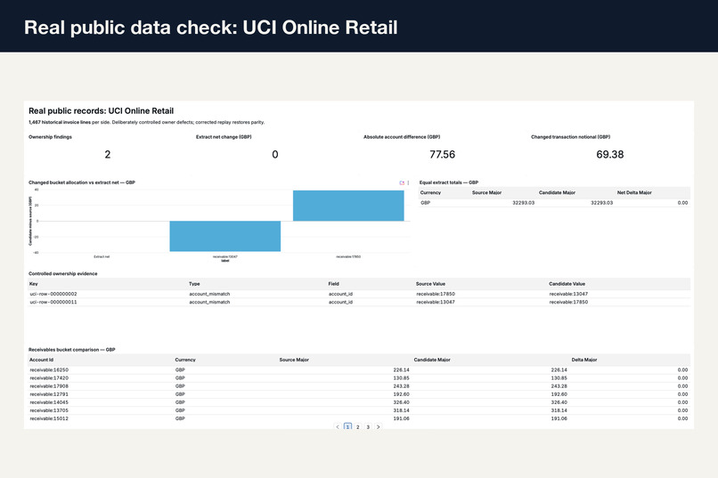Click the 'Equal extract totals — GBP' title
Viewport: 718px width, 478px height.
click(x=449, y=182)
